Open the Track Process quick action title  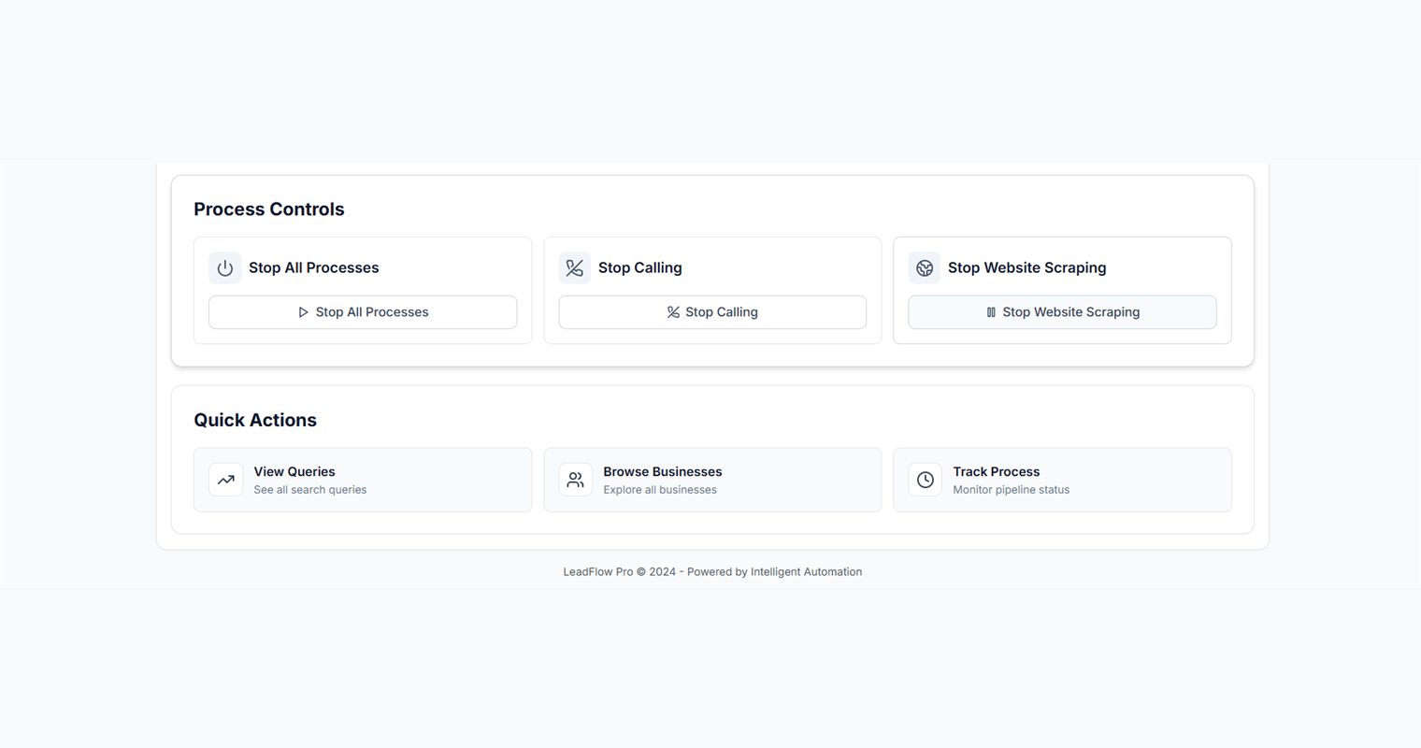997,472
